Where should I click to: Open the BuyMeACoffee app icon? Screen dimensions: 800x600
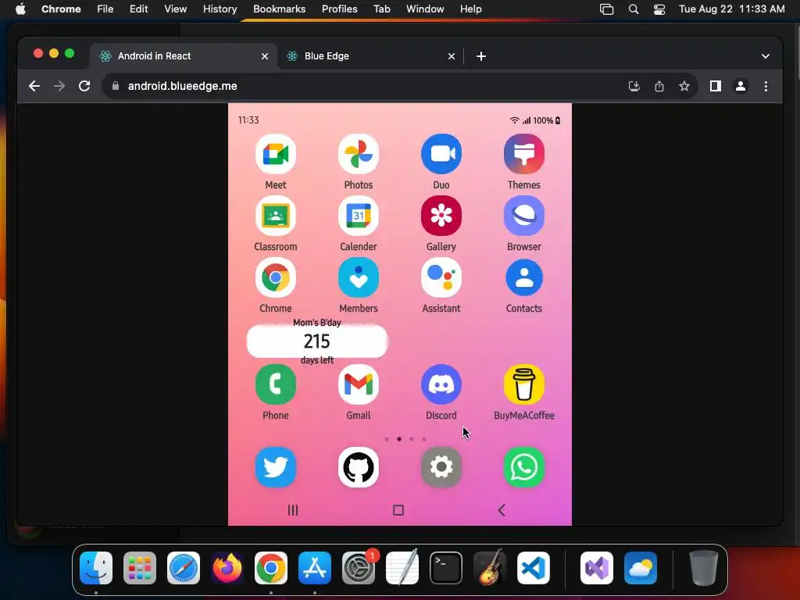coord(524,384)
